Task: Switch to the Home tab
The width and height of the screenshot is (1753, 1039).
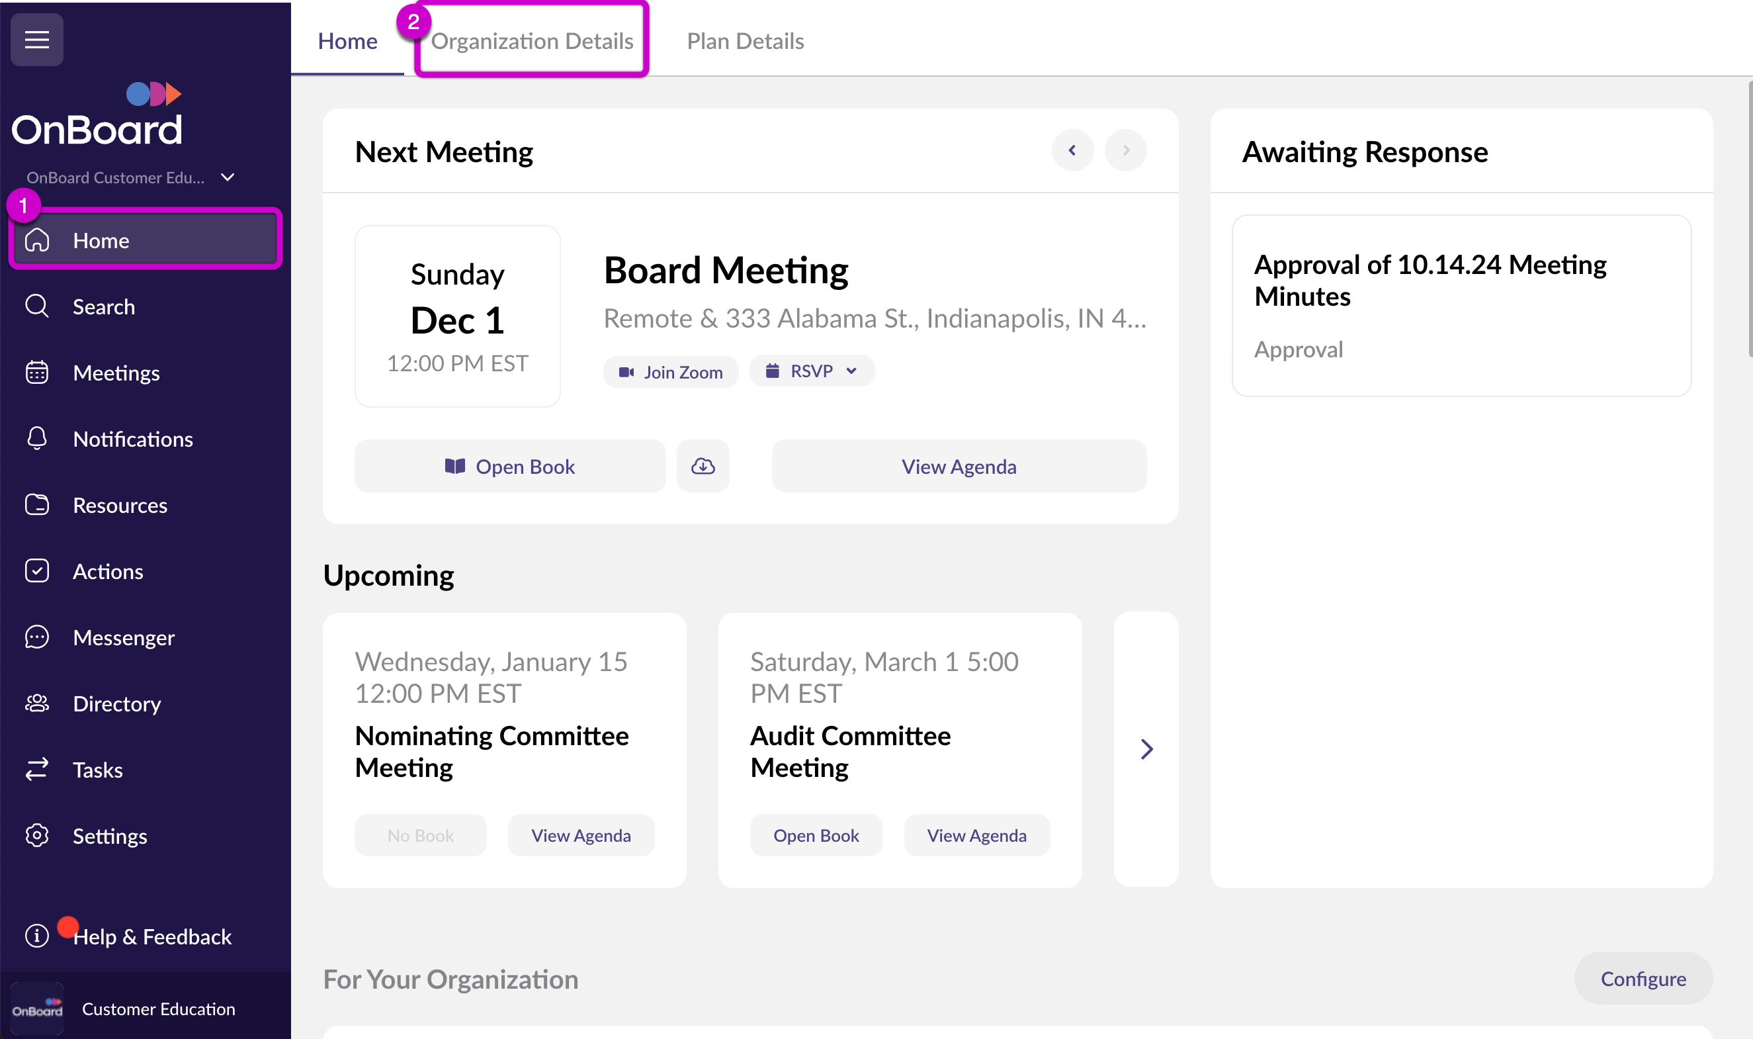Action: click(348, 40)
